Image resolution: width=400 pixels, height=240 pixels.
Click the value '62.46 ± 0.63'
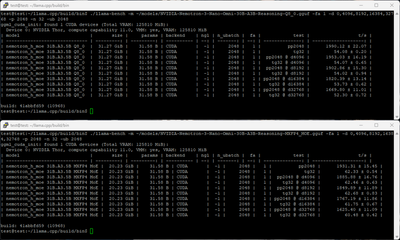click(x=361, y=182)
